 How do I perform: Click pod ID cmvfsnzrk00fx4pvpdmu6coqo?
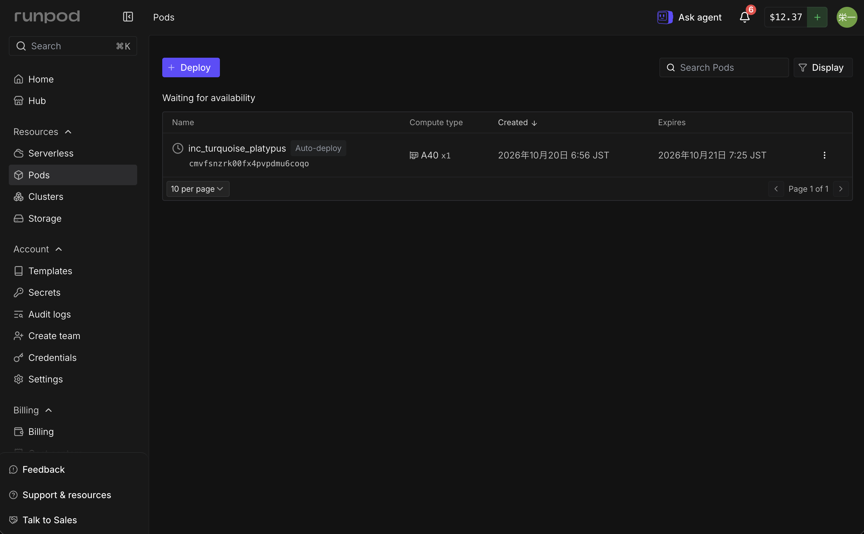tap(249, 164)
